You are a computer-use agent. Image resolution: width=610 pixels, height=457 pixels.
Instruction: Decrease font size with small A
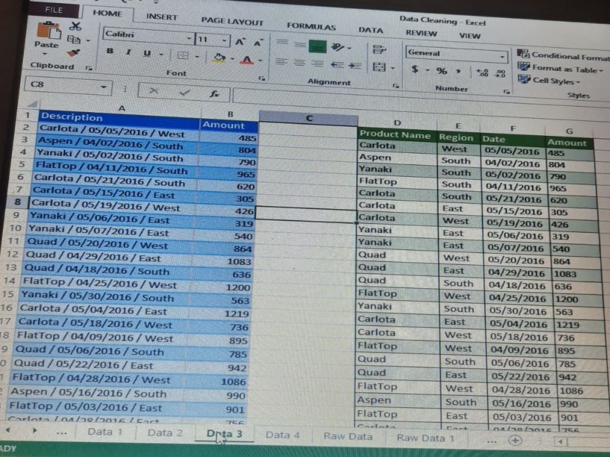click(x=258, y=43)
